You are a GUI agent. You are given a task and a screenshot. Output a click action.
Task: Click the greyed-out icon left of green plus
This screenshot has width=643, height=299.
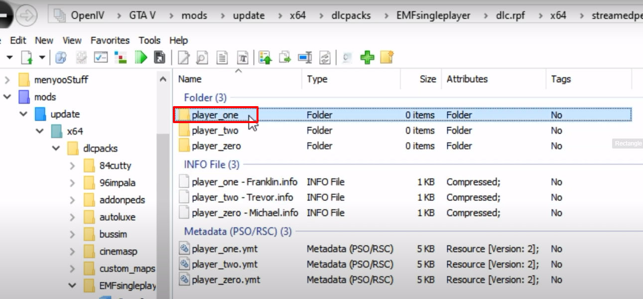coord(347,57)
